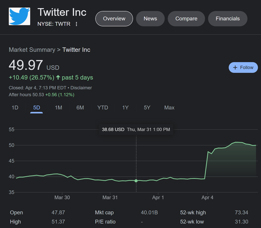This screenshot has height=228, width=261.
Task: Click the Twitter bird logo
Action: [x=20, y=16]
